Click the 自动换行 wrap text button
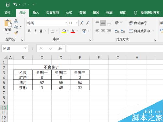 pos(138,23)
